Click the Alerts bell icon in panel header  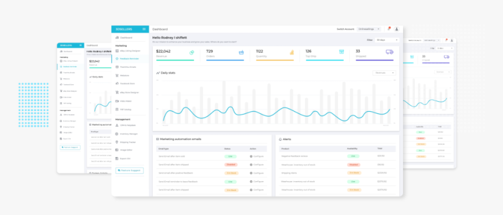(x=280, y=140)
